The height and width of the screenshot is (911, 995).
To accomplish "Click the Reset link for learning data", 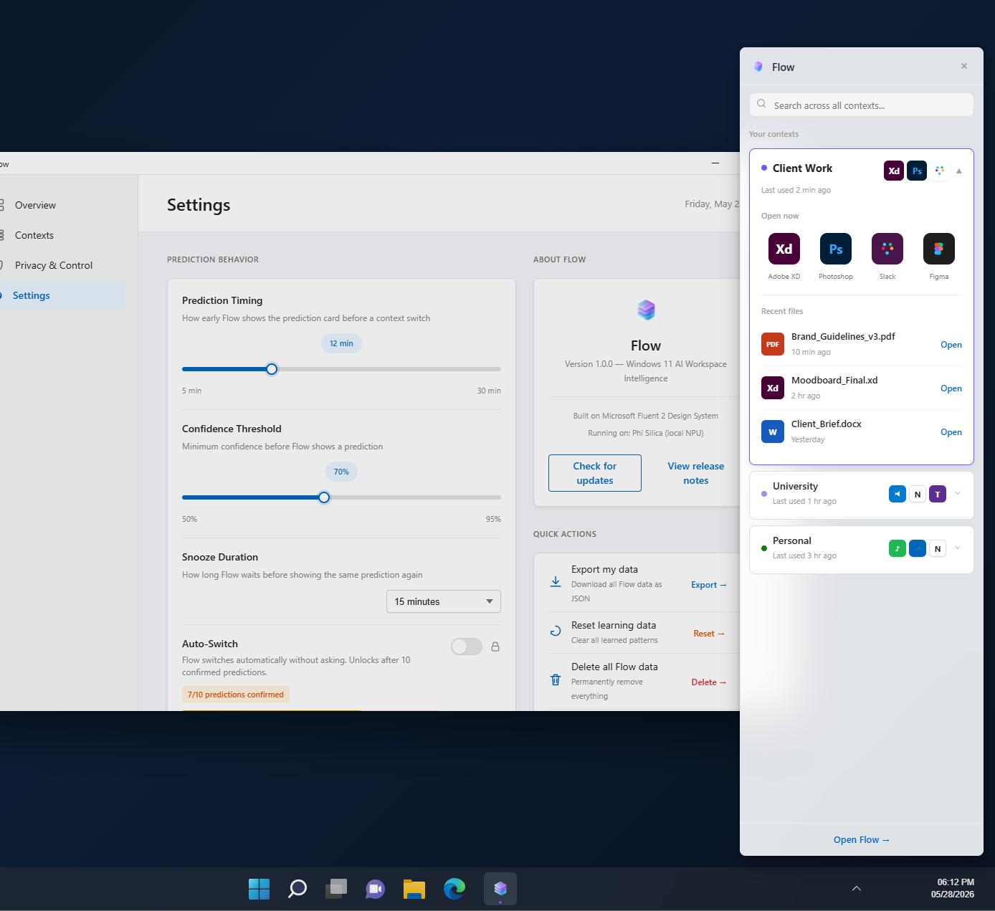I will click(709, 634).
